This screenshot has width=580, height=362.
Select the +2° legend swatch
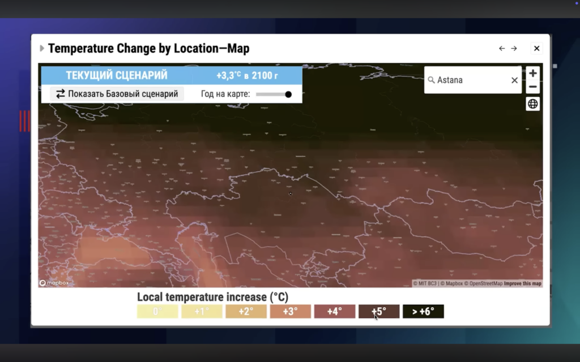click(x=246, y=312)
